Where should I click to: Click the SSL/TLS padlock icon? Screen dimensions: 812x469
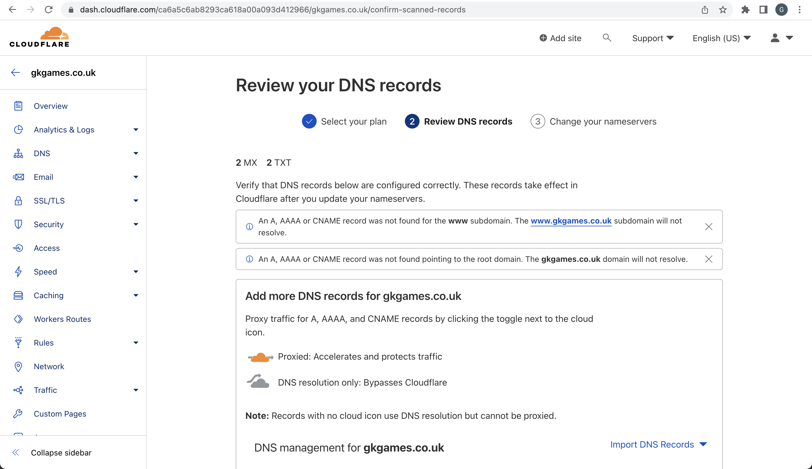point(18,201)
